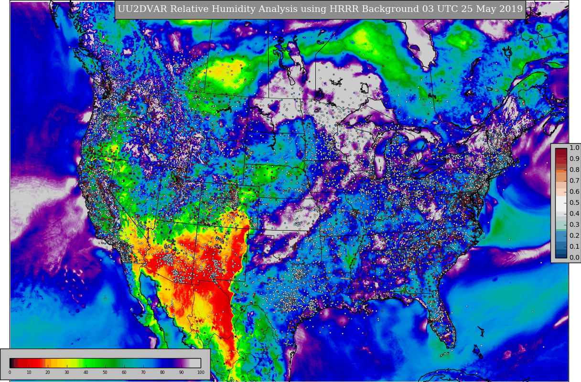Pick the dark red segment beside 1.0

click(x=561, y=151)
